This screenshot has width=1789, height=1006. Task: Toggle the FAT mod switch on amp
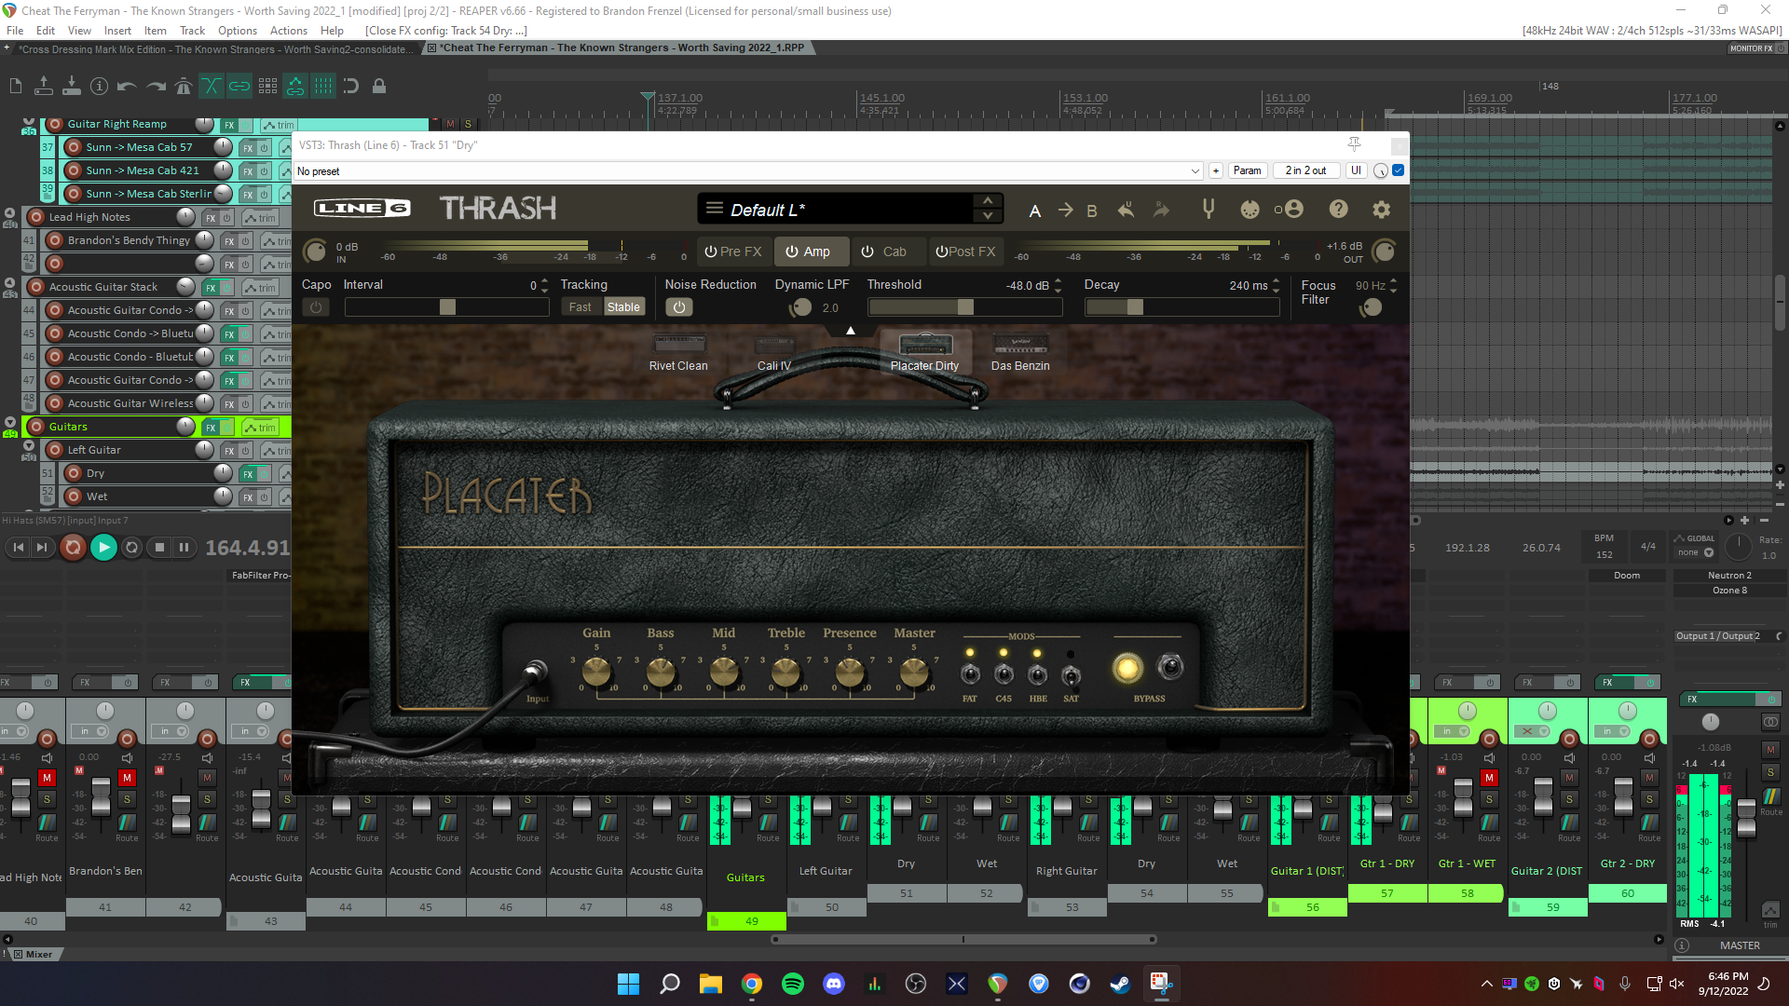click(970, 674)
